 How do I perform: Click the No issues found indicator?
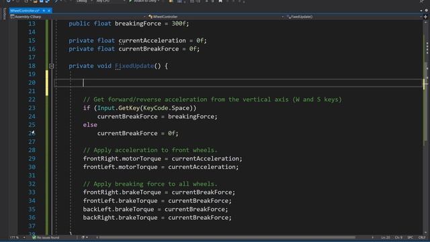[x=46, y=237]
